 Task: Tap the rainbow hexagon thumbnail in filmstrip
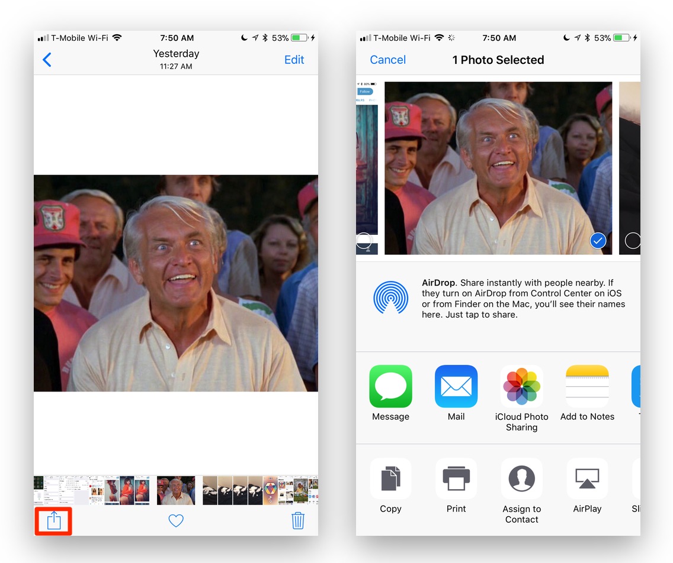pyautogui.click(x=270, y=490)
